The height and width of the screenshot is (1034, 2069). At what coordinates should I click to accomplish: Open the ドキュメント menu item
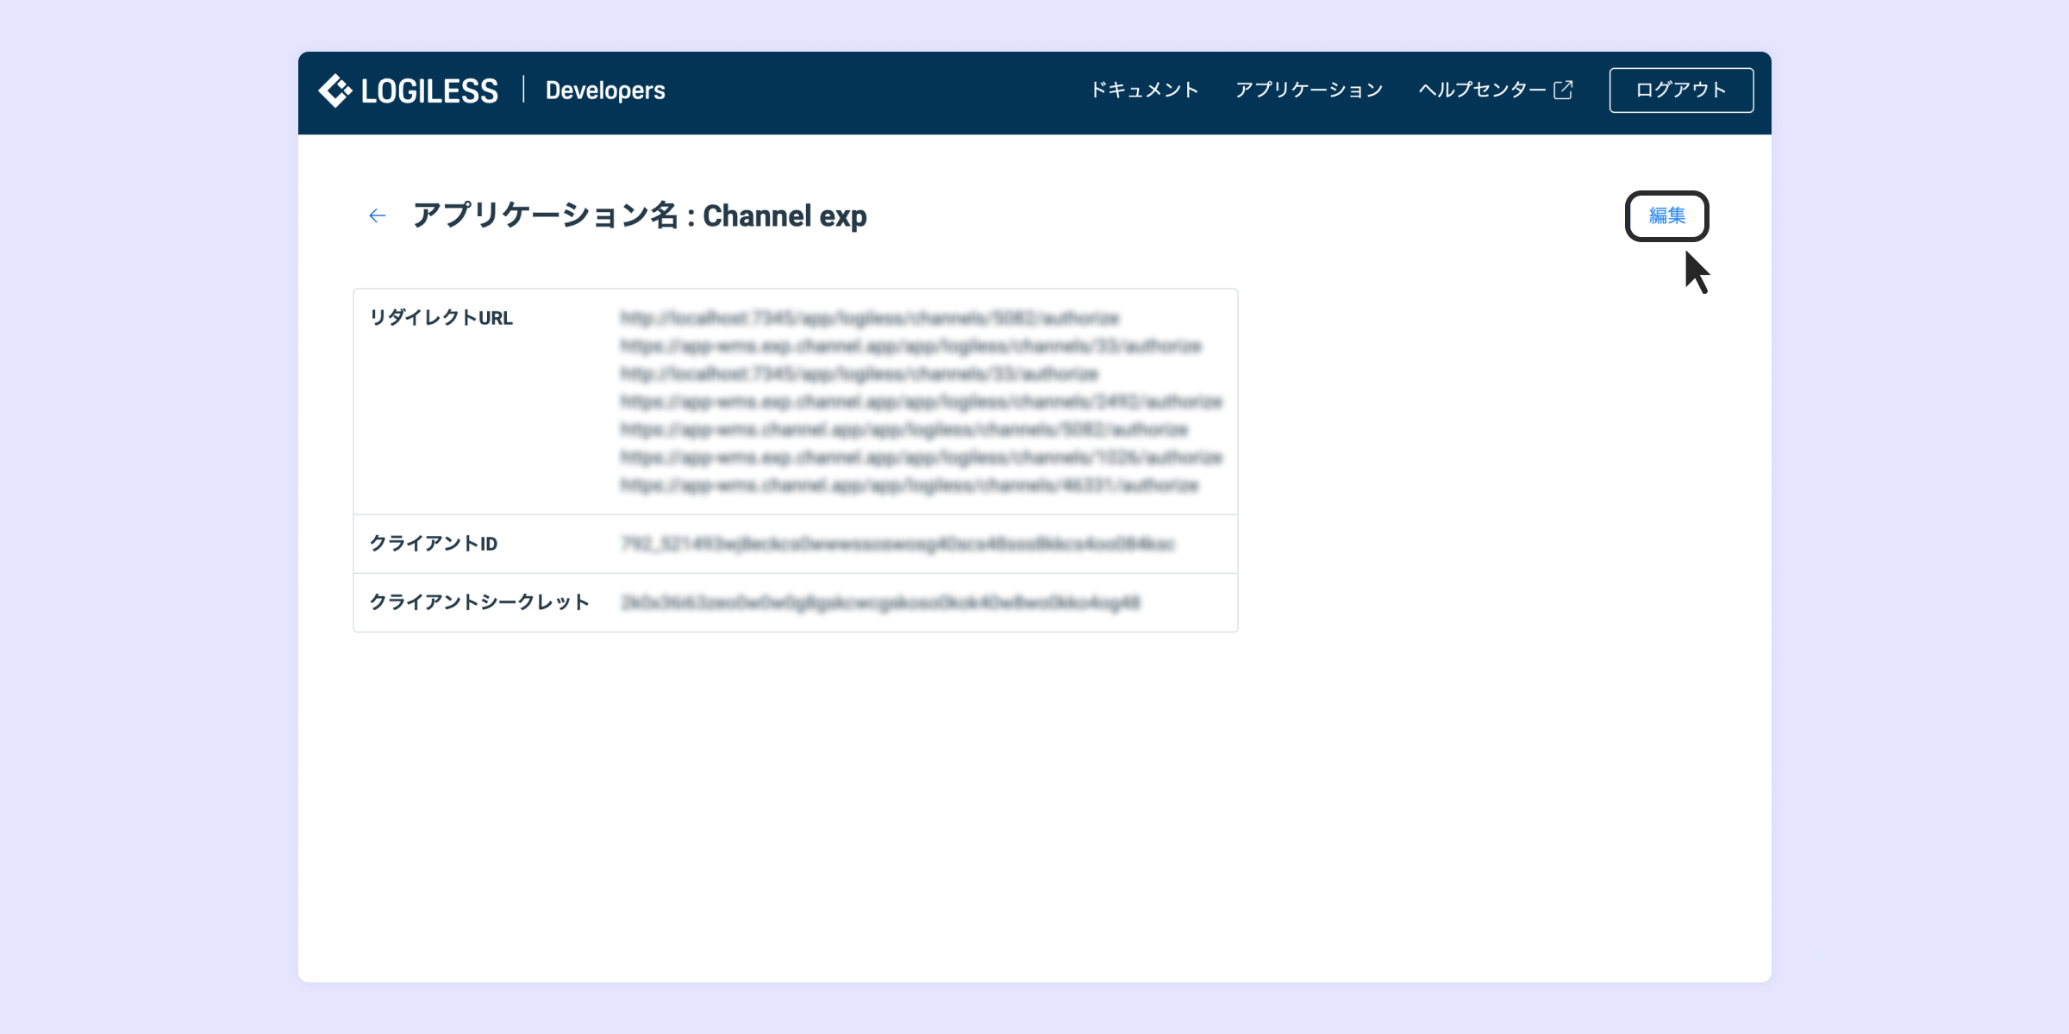coord(1144,90)
